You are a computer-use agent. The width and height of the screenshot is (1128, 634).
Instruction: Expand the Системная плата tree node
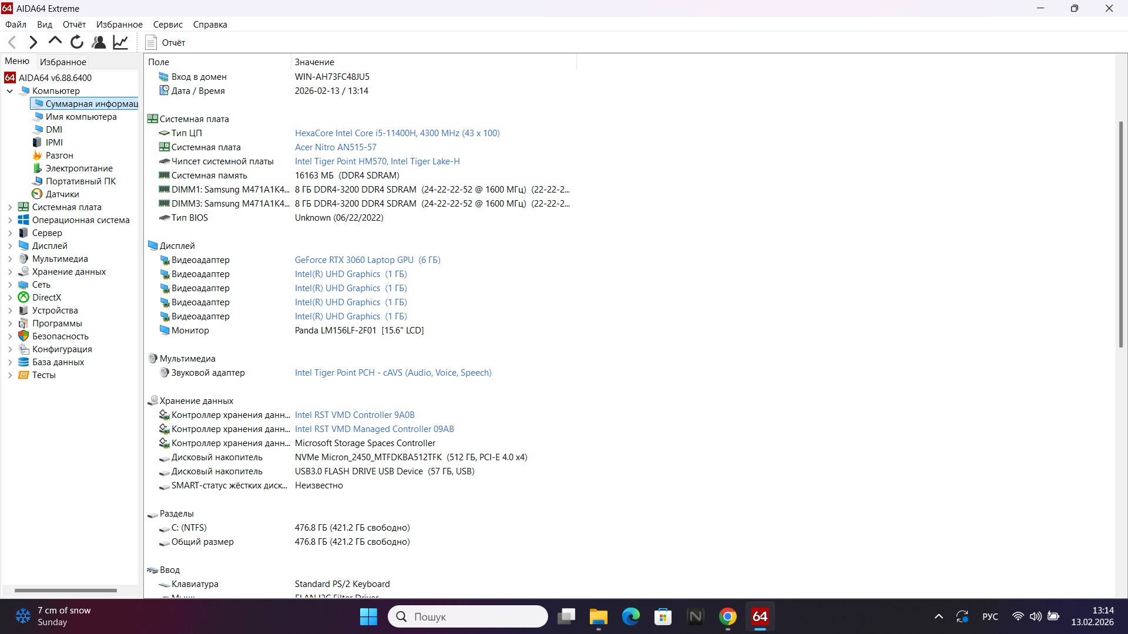pos(9,207)
